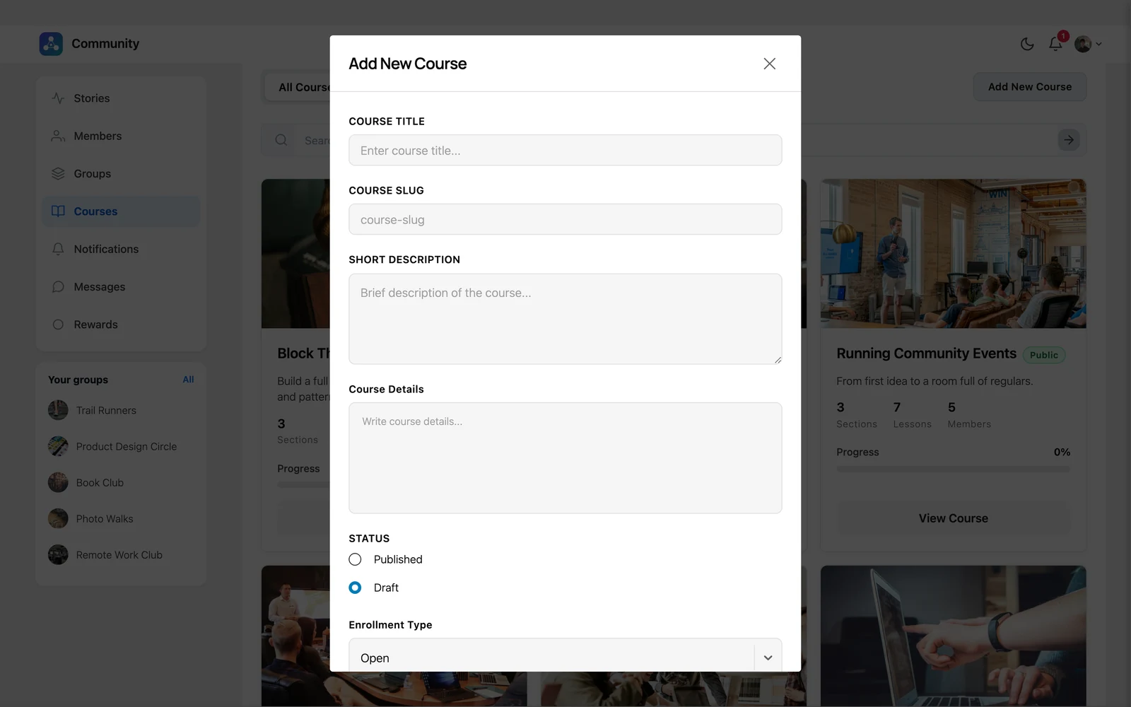This screenshot has width=1131, height=707.
Task: Select Courses in sidebar
Action: point(121,211)
